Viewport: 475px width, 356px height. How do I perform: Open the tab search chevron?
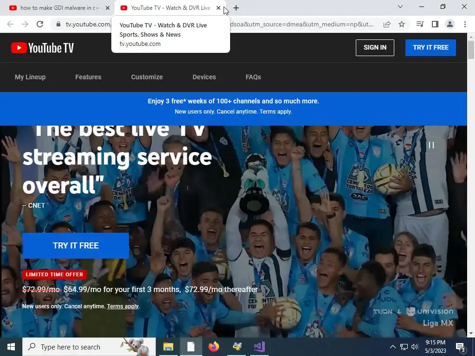(x=400, y=6)
